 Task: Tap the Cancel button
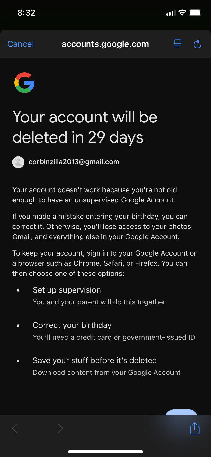21,44
